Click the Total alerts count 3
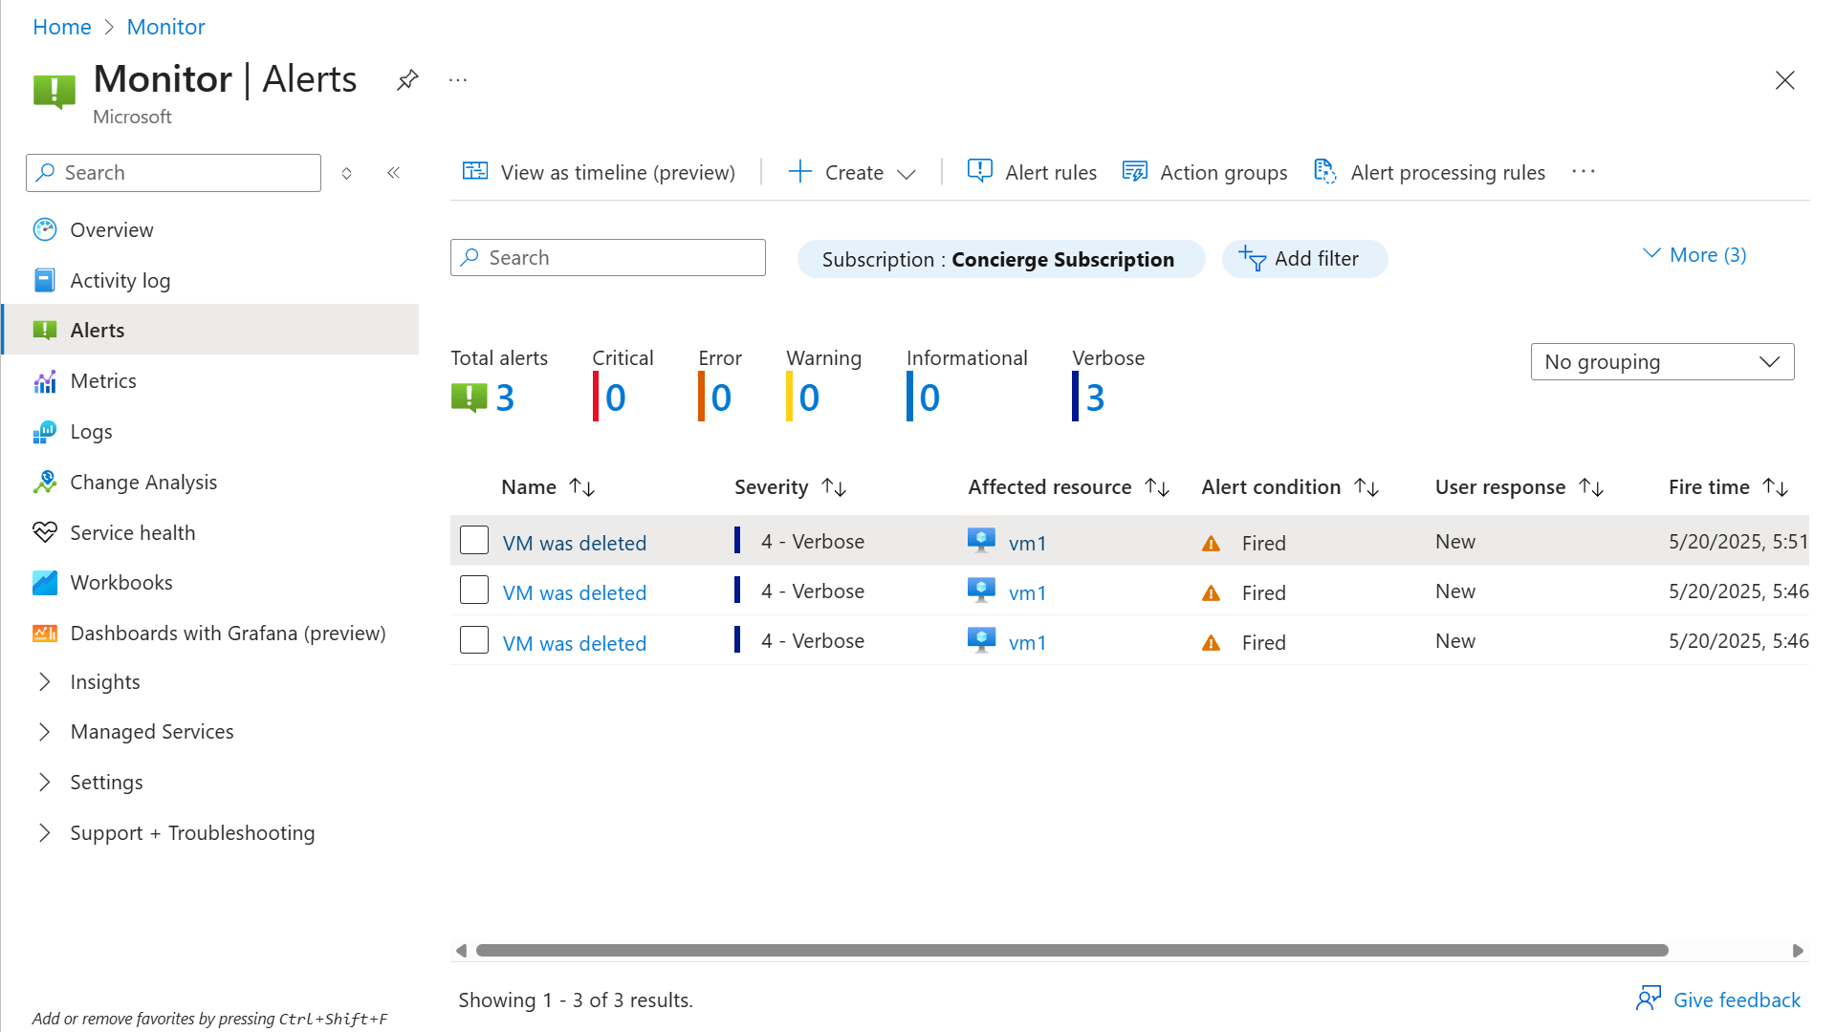 (505, 398)
